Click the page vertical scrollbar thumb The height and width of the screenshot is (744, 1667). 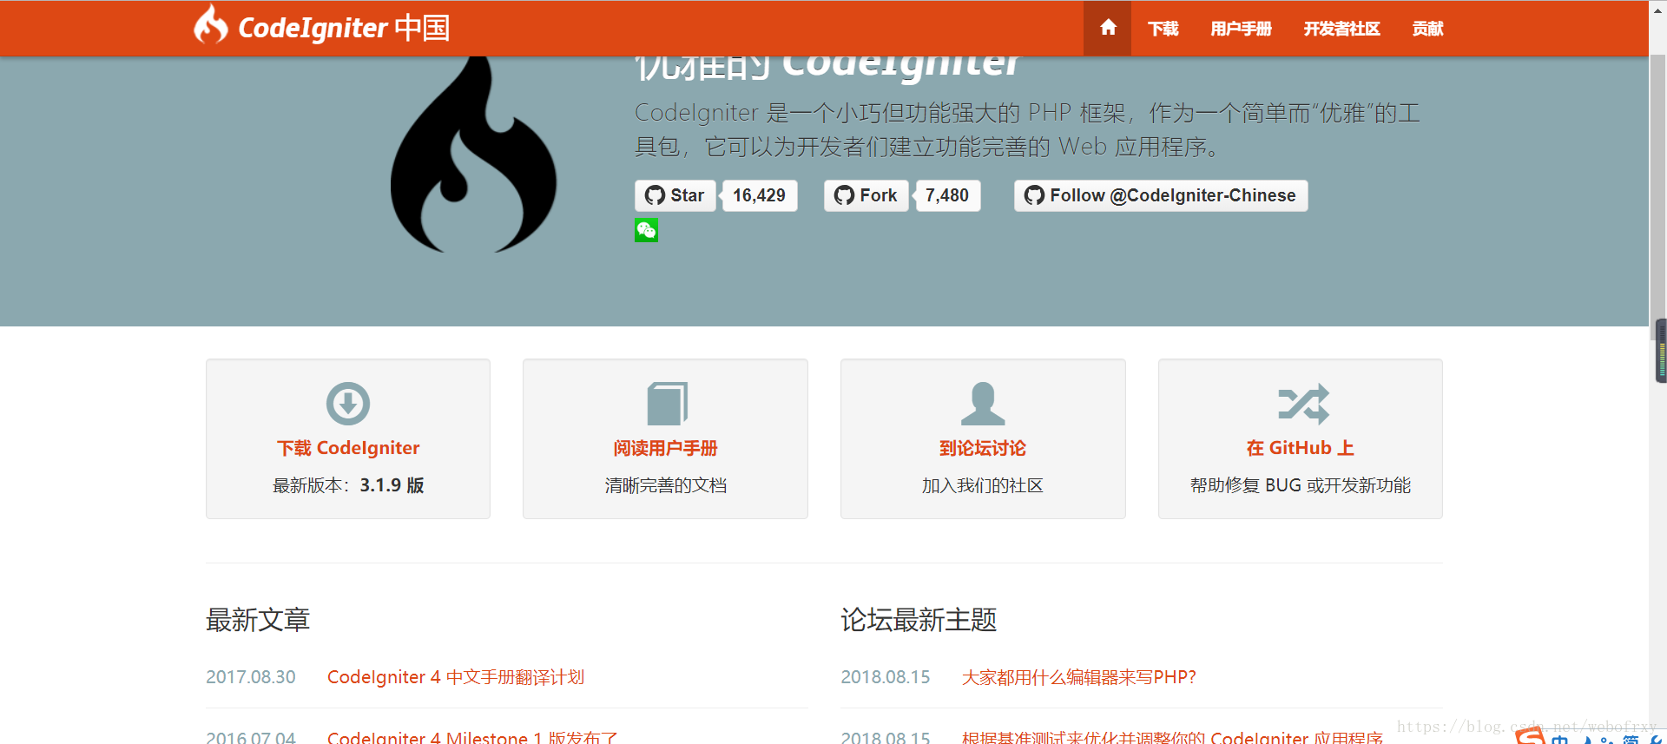(1657, 195)
